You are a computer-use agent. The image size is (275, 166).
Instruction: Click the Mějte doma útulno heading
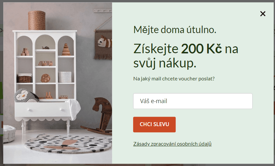coord(175,30)
